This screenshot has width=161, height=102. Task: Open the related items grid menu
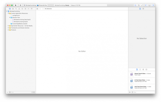coord(37,9)
